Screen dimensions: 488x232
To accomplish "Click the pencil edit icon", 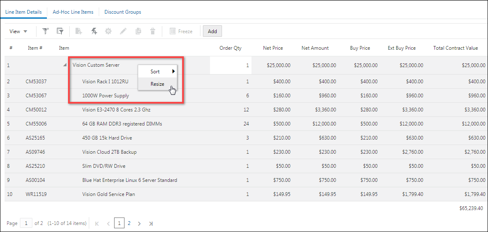I will 123,31.
